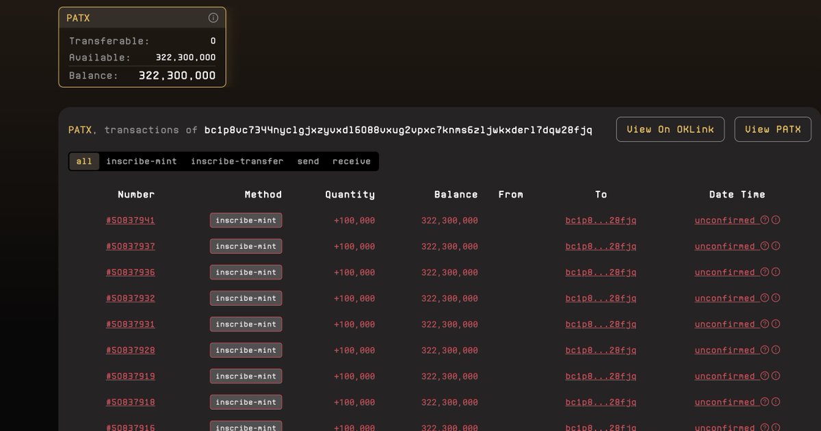The image size is (821, 431).
Task: Click the question mark icon in row #50837941
Action: (x=765, y=220)
